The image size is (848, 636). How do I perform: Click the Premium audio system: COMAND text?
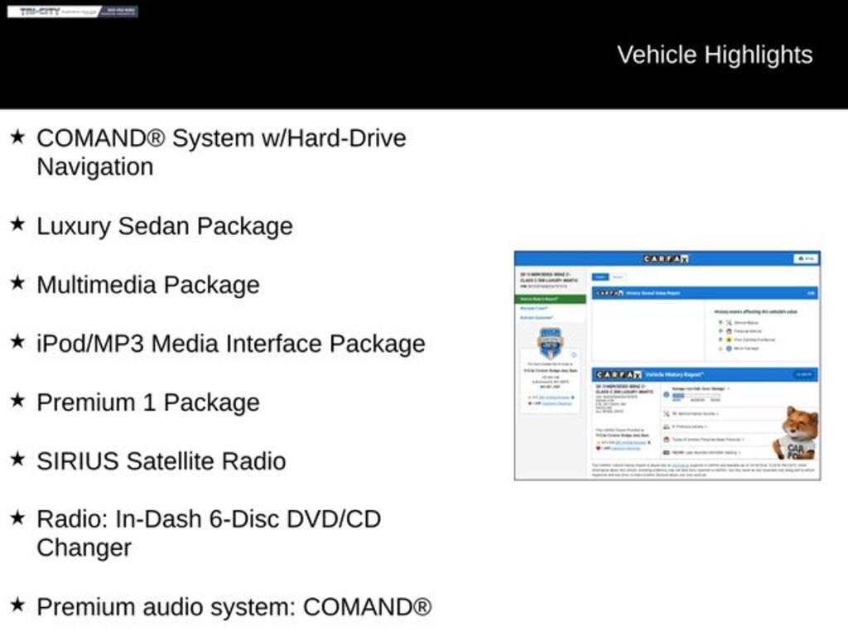[234, 607]
